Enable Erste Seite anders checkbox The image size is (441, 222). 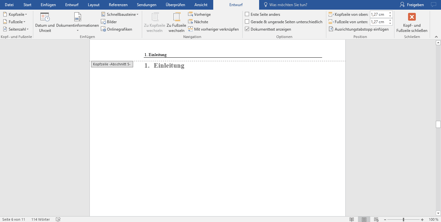click(x=247, y=14)
